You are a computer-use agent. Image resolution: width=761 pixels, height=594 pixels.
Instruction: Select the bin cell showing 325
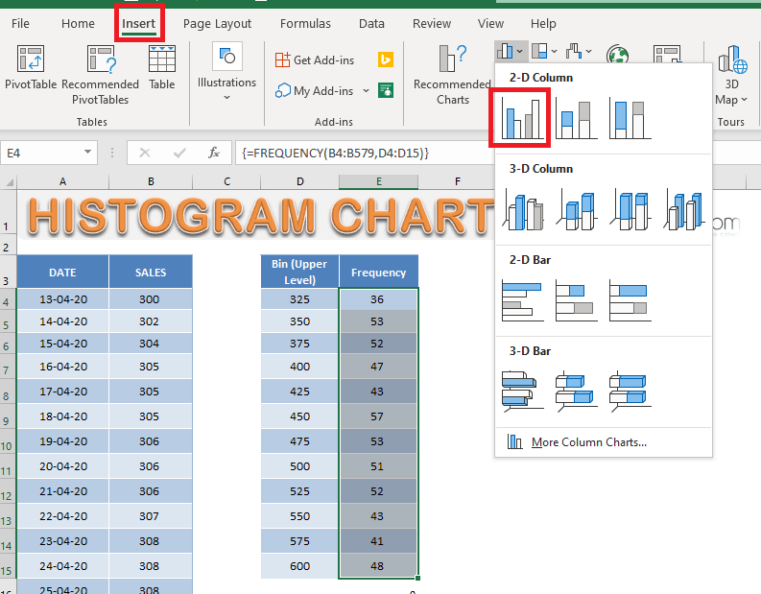[299, 299]
